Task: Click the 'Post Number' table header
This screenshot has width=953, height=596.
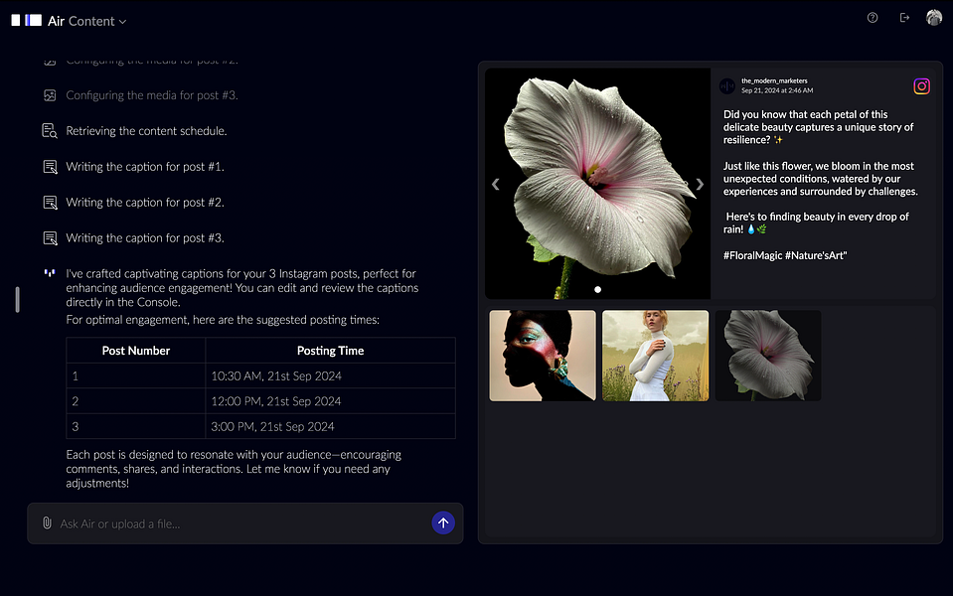Action: 135,351
